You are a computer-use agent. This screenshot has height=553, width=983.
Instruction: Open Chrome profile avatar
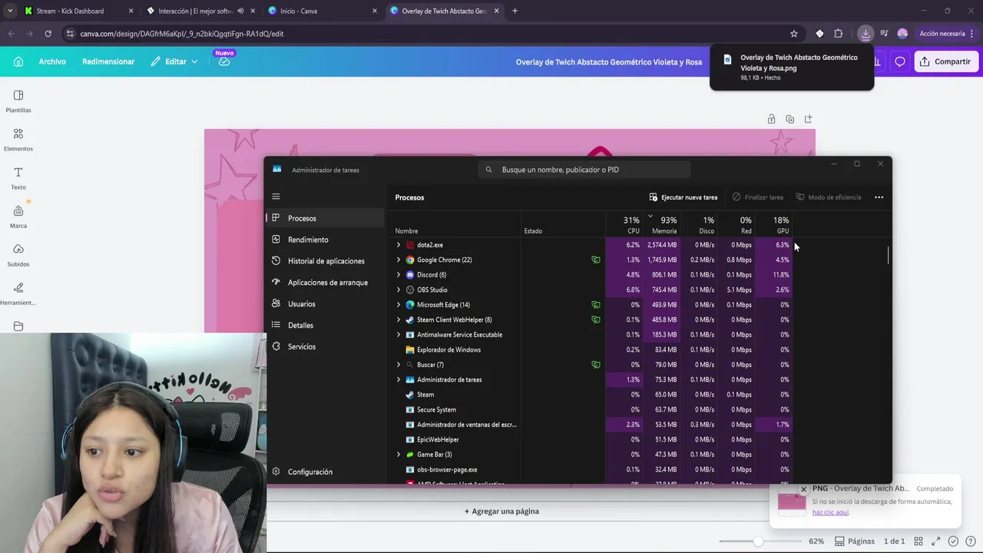click(902, 34)
